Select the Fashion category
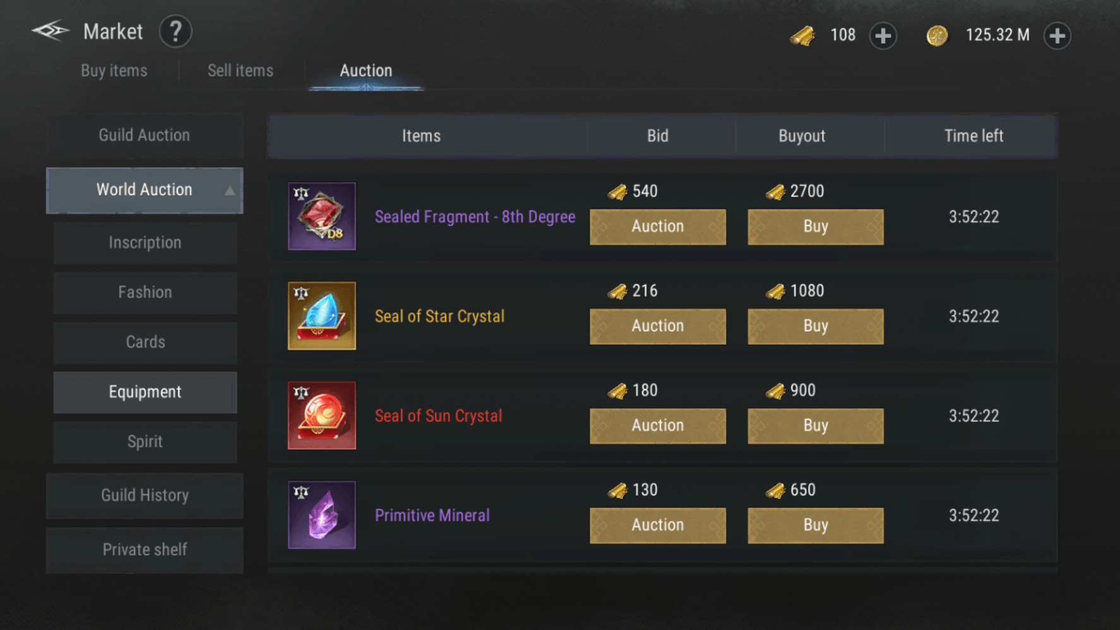 tap(145, 293)
